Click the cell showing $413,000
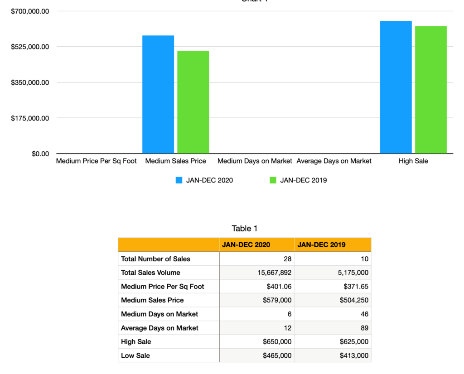The width and height of the screenshot is (464, 374). [x=333, y=355]
